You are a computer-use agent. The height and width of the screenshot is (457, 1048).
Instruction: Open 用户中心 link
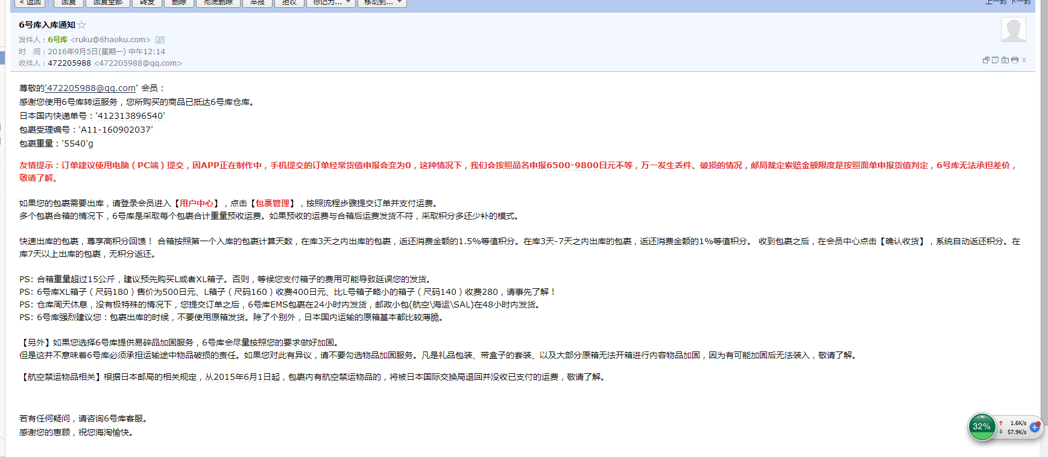pos(197,204)
